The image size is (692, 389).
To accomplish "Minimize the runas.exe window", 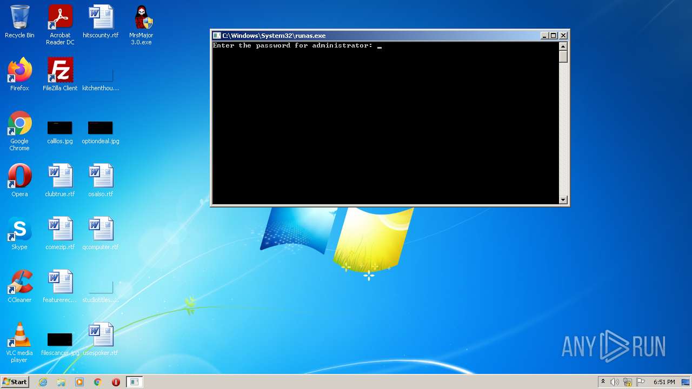I will [544, 36].
